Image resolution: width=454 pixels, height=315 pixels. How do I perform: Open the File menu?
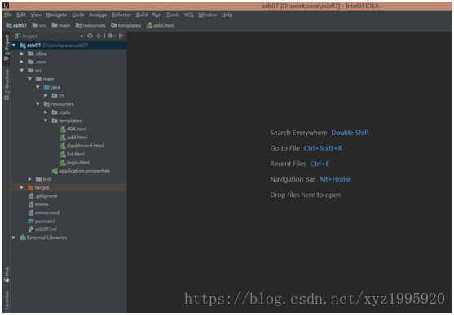click(8, 15)
